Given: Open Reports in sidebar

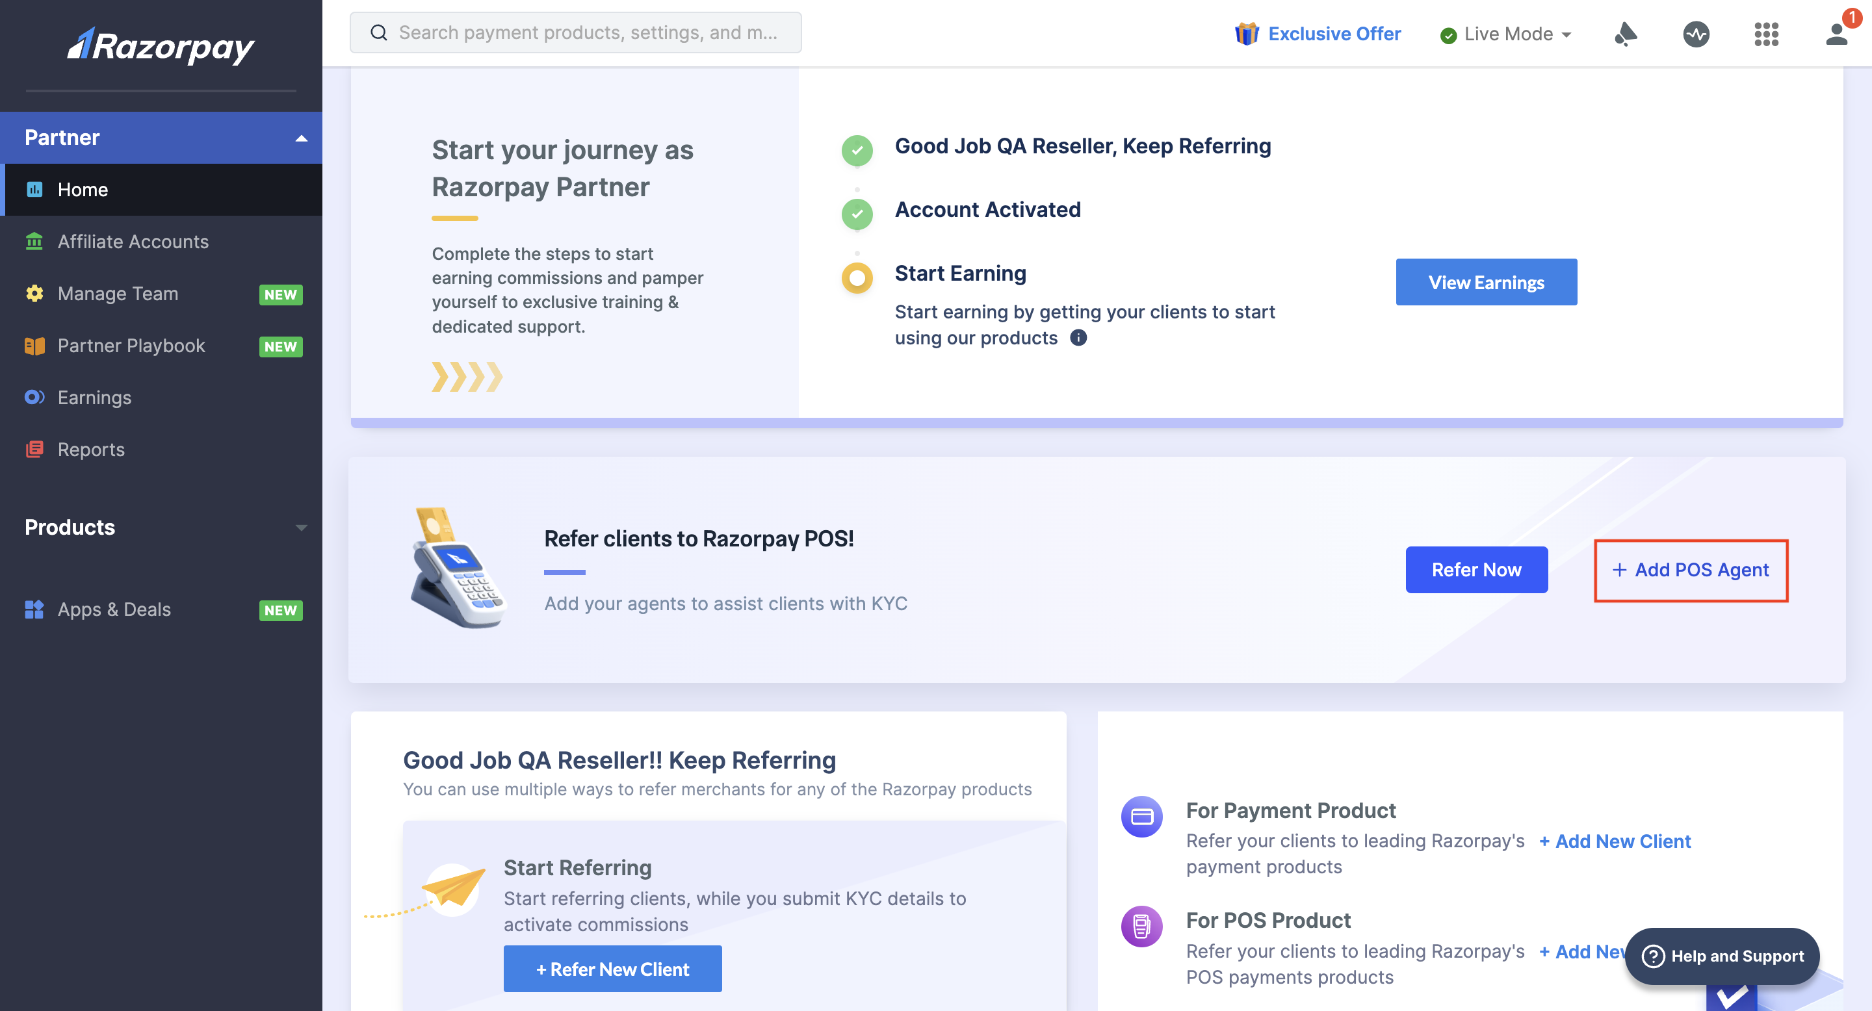Looking at the screenshot, I should click(x=91, y=448).
